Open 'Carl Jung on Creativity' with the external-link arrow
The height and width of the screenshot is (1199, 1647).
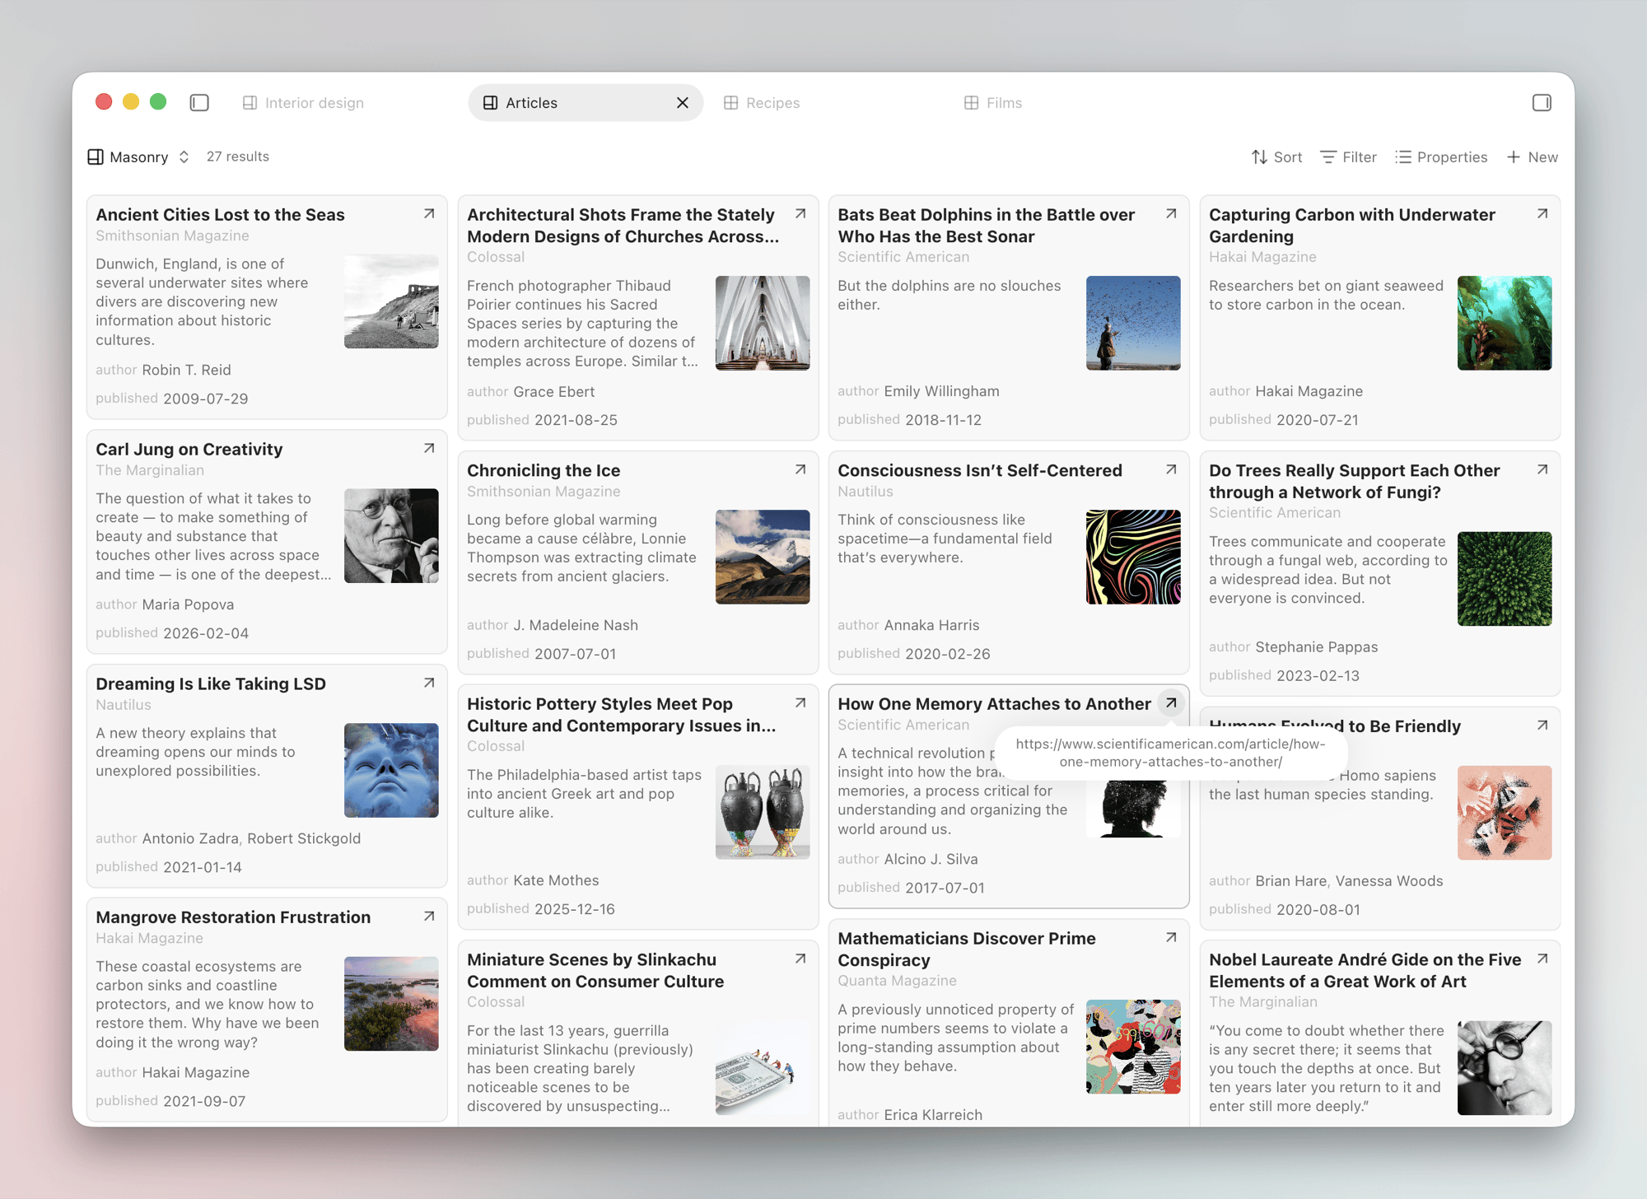[428, 448]
